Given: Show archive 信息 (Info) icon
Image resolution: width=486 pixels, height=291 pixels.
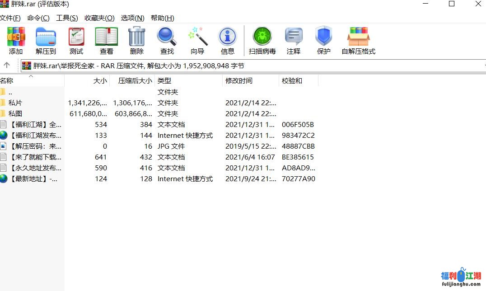Looking at the screenshot, I should point(227,41).
